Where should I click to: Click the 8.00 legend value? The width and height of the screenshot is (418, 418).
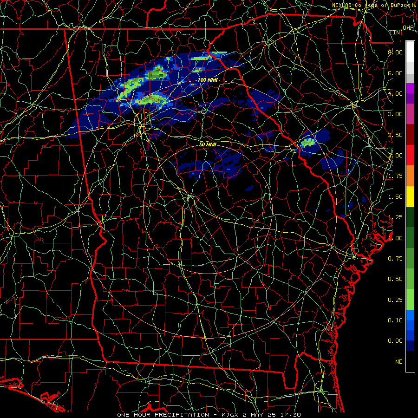pyautogui.click(x=395, y=52)
